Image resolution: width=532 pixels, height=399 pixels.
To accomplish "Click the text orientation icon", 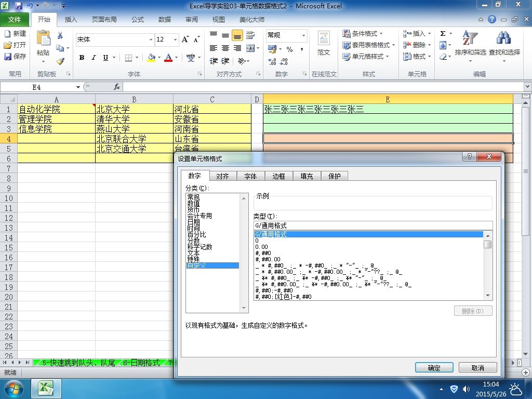I will pyautogui.click(x=242, y=61).
